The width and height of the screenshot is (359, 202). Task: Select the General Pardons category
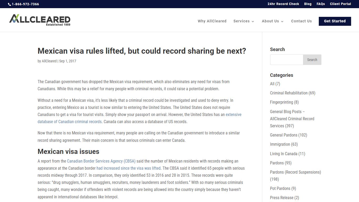click(284, 135)
